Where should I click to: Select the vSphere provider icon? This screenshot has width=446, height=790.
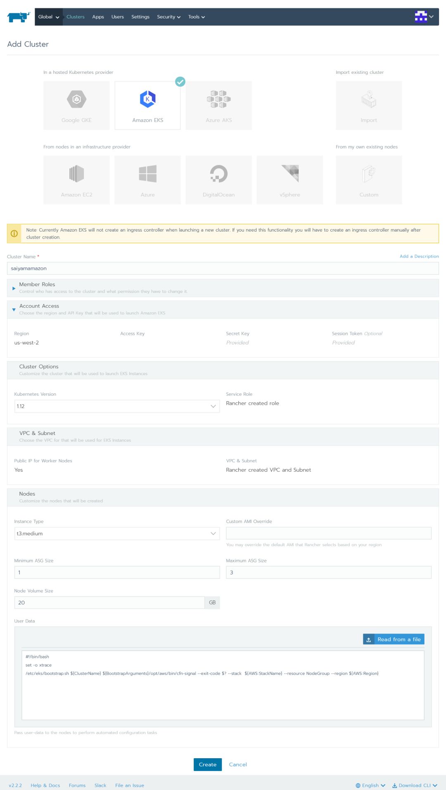[x=290, y=174]
